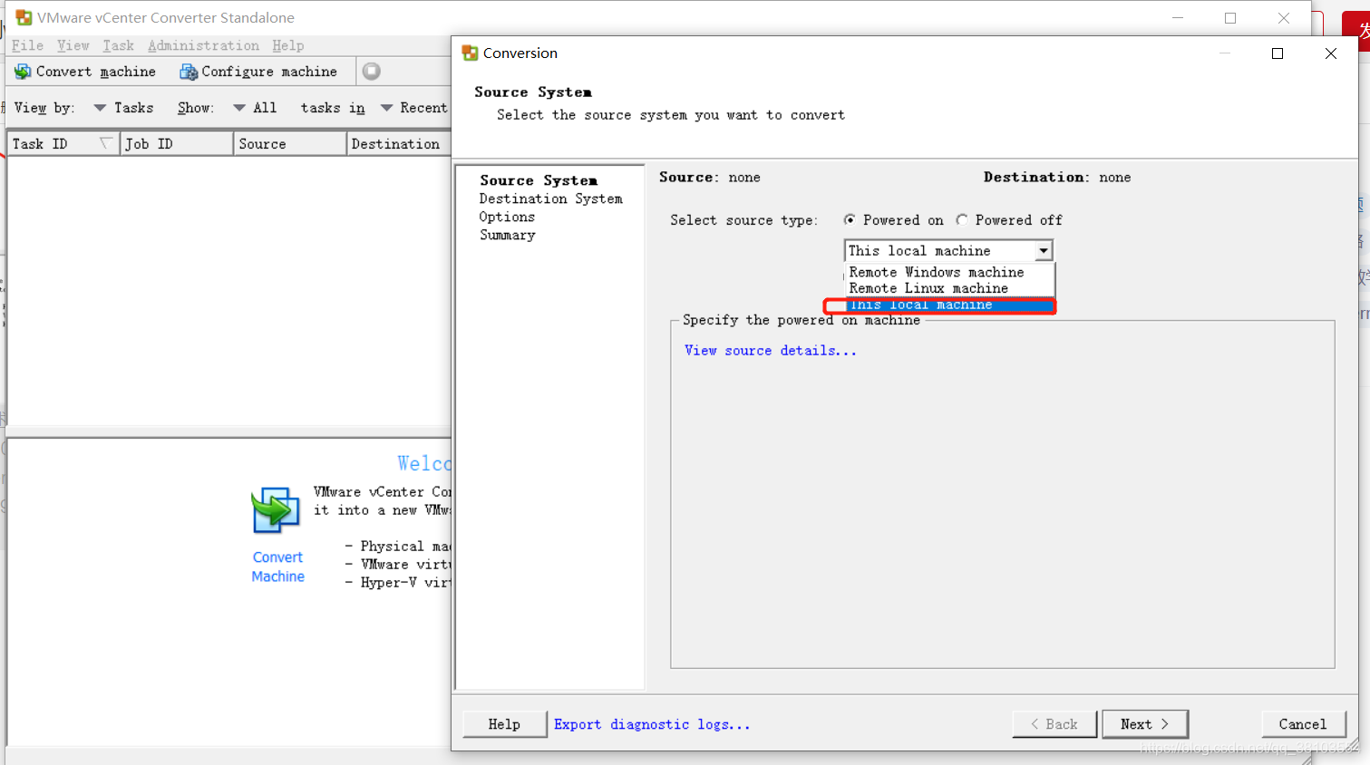Select Destination System wizard step

tap(550, 199)
